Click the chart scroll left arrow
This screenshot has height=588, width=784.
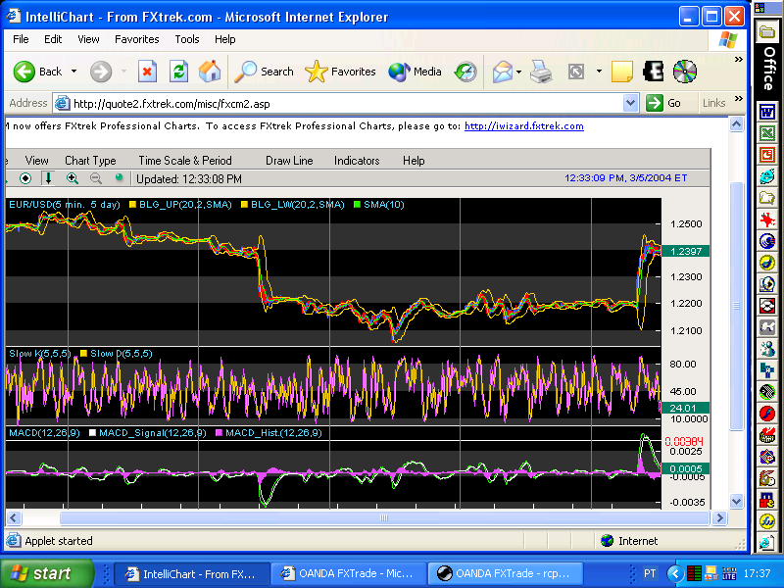click(14, 518)
